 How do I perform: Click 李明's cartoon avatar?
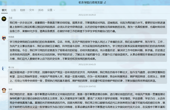(4, 91)
